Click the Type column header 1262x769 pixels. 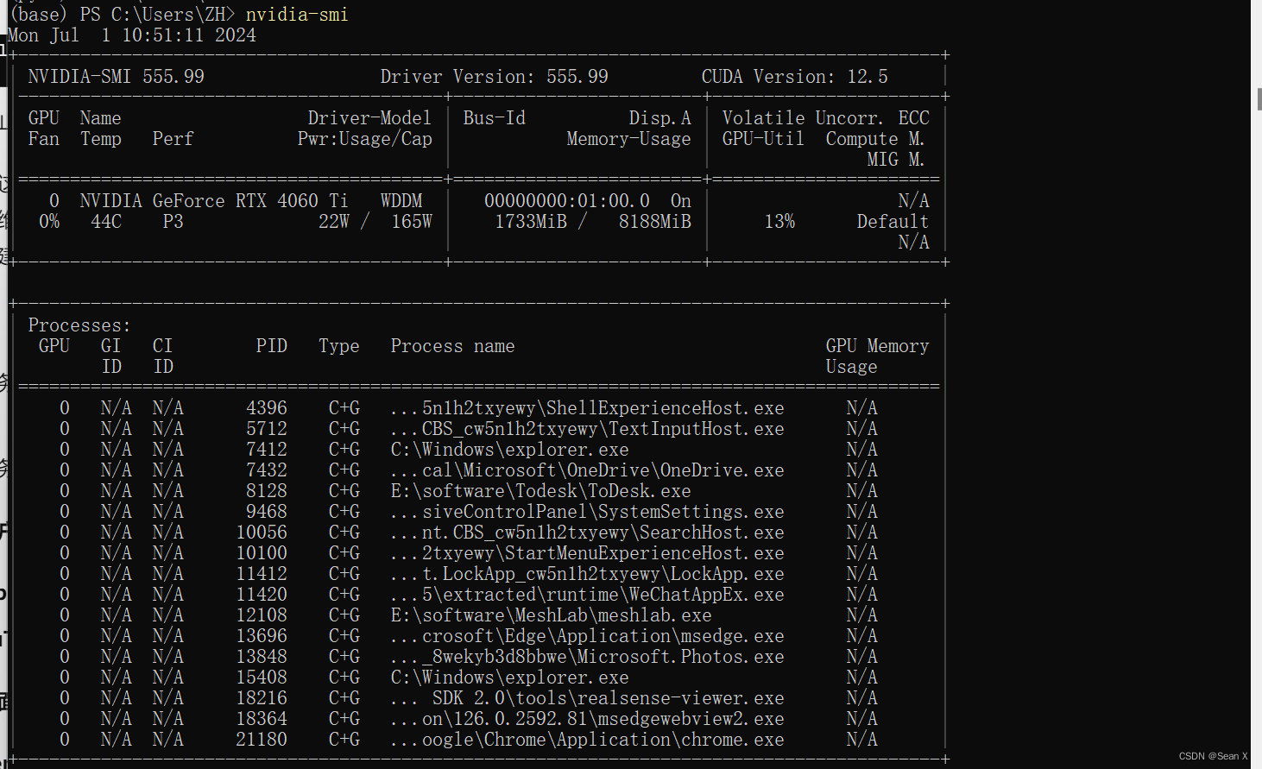[x=339, y=346]
